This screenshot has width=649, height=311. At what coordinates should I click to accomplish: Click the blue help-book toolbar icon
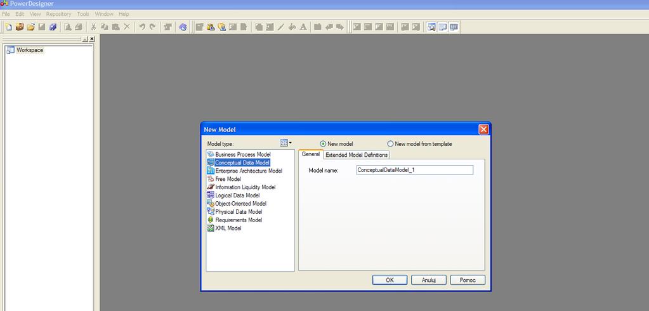(x=183, y=27)
